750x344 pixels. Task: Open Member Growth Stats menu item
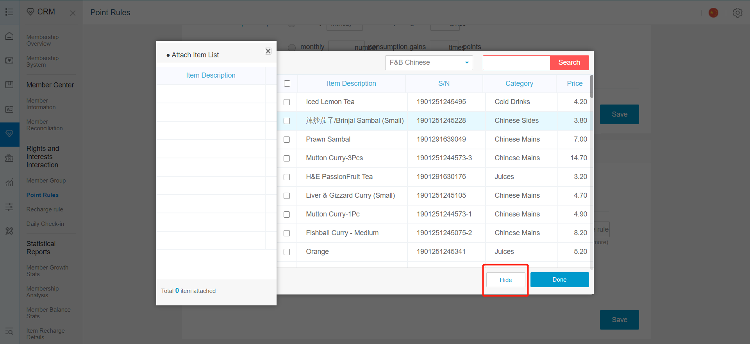(x=47, y=271)
